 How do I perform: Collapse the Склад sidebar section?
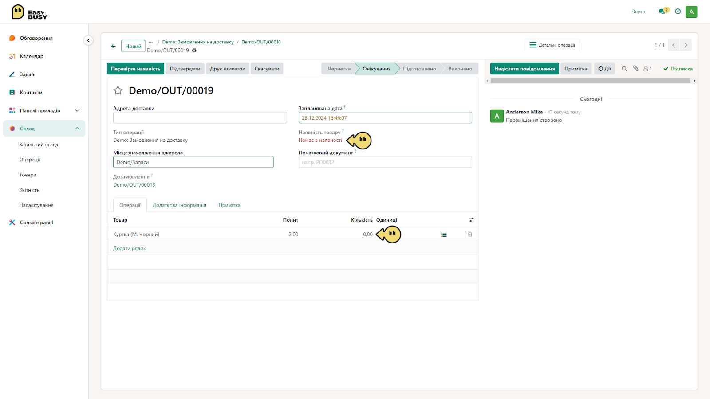coord(77,129)
